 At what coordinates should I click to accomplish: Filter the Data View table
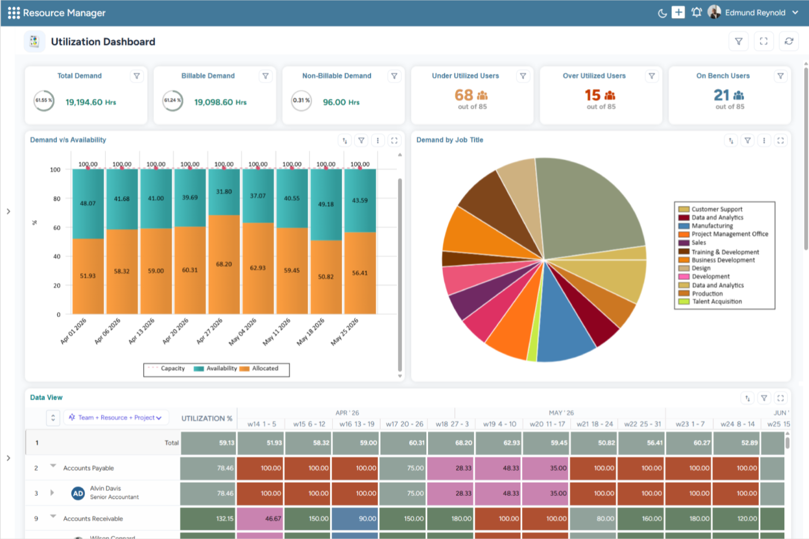pos(764,398)
